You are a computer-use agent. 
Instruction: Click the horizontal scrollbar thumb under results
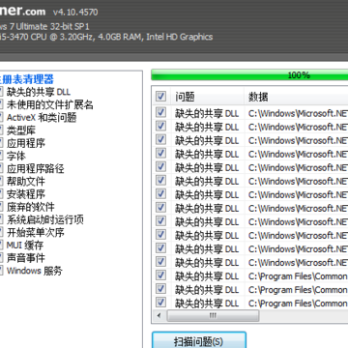(x=213, y=315)
